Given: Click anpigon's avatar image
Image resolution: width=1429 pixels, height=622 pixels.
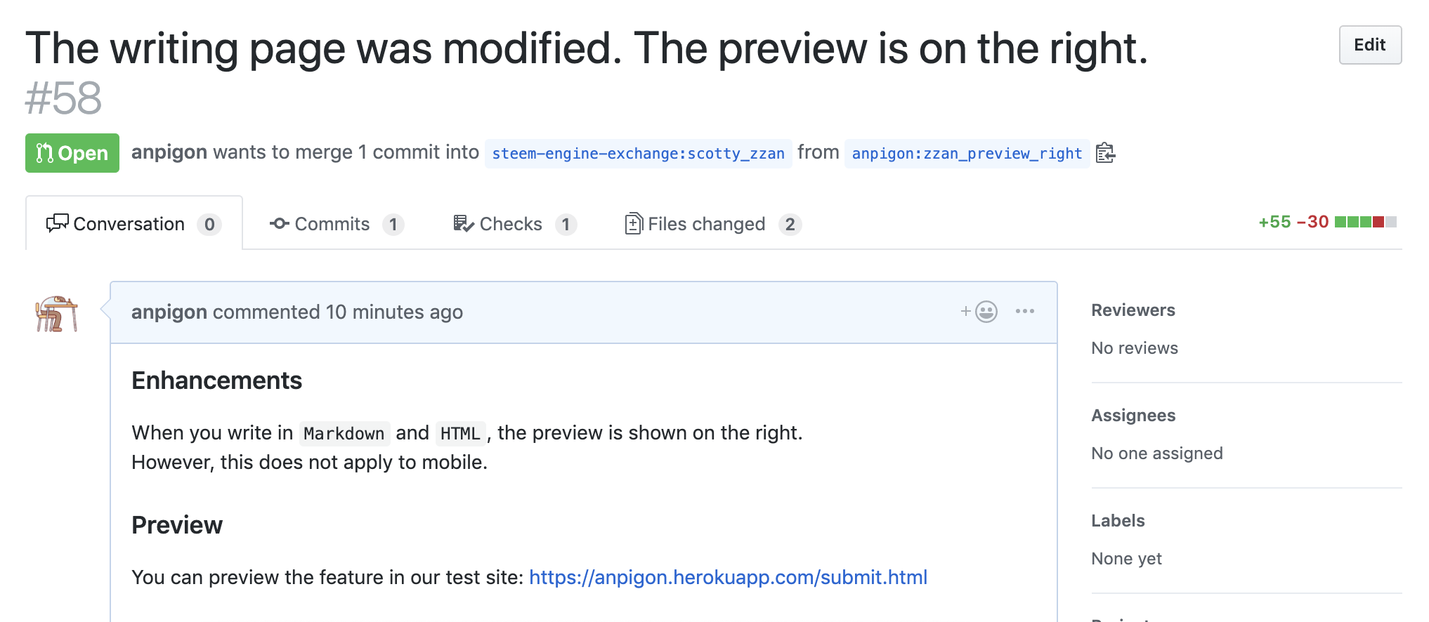Looking at the screenshot, I should coord(56,313).
